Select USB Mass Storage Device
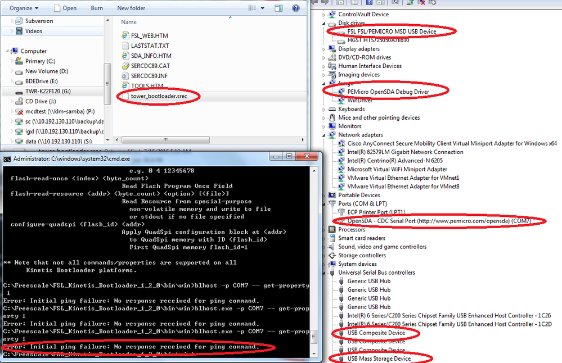Viewport: 562px width, 363px height. point(379,359)
